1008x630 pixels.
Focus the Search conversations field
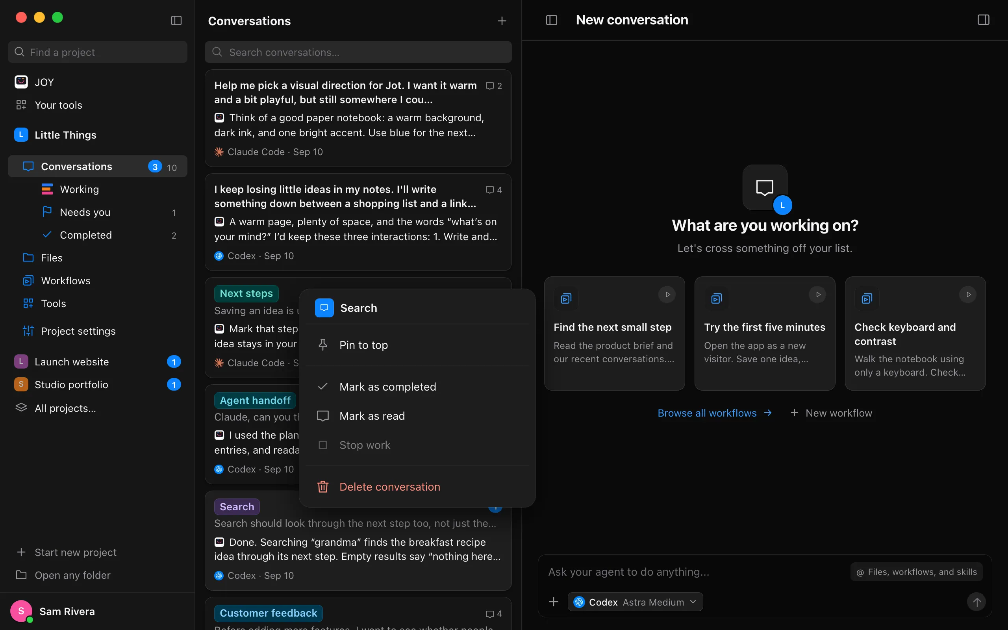coord(358,52)
